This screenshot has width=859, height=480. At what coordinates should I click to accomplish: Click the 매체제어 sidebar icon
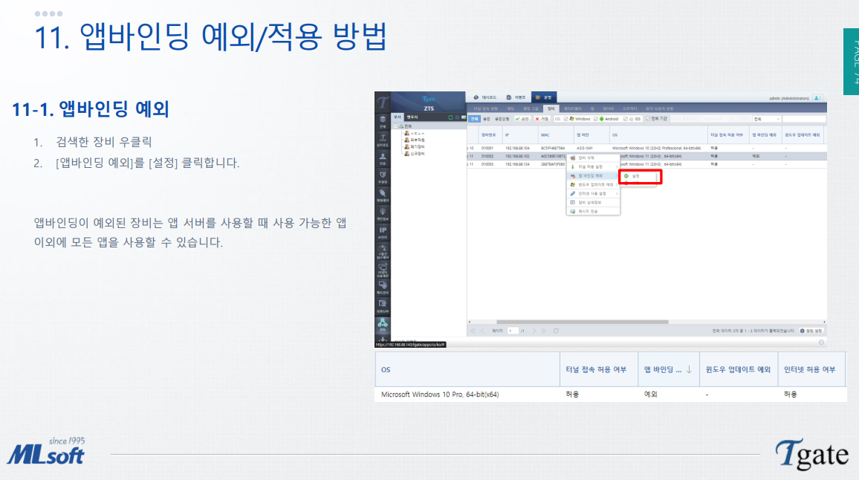pos(382,195)
